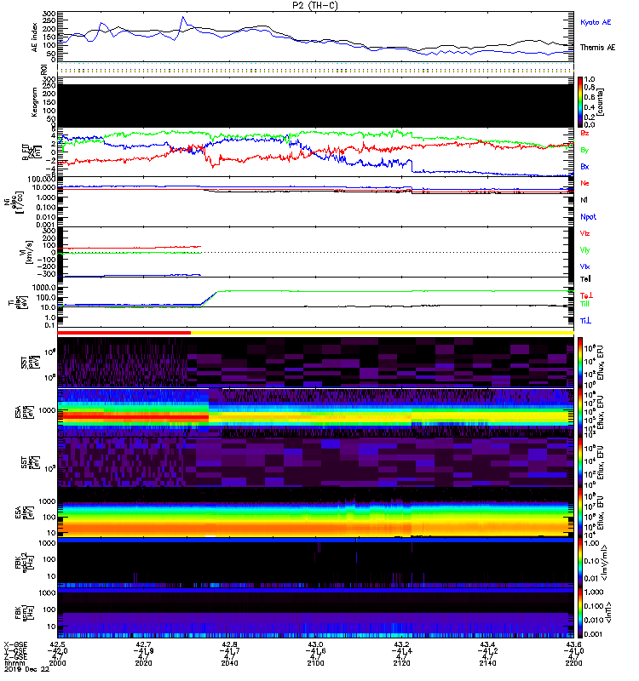
Task: Click the '2040' time tick label
Action: point(229,663)
